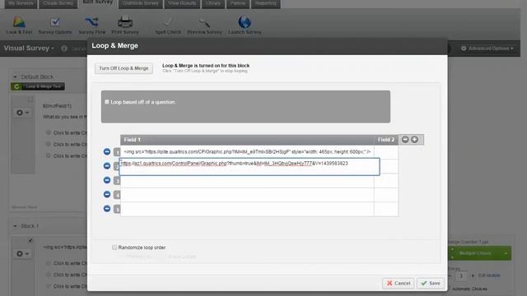Check Randomize loop order
The height and width of the screenshot is (296, 527).
click(x=114, y=247)
